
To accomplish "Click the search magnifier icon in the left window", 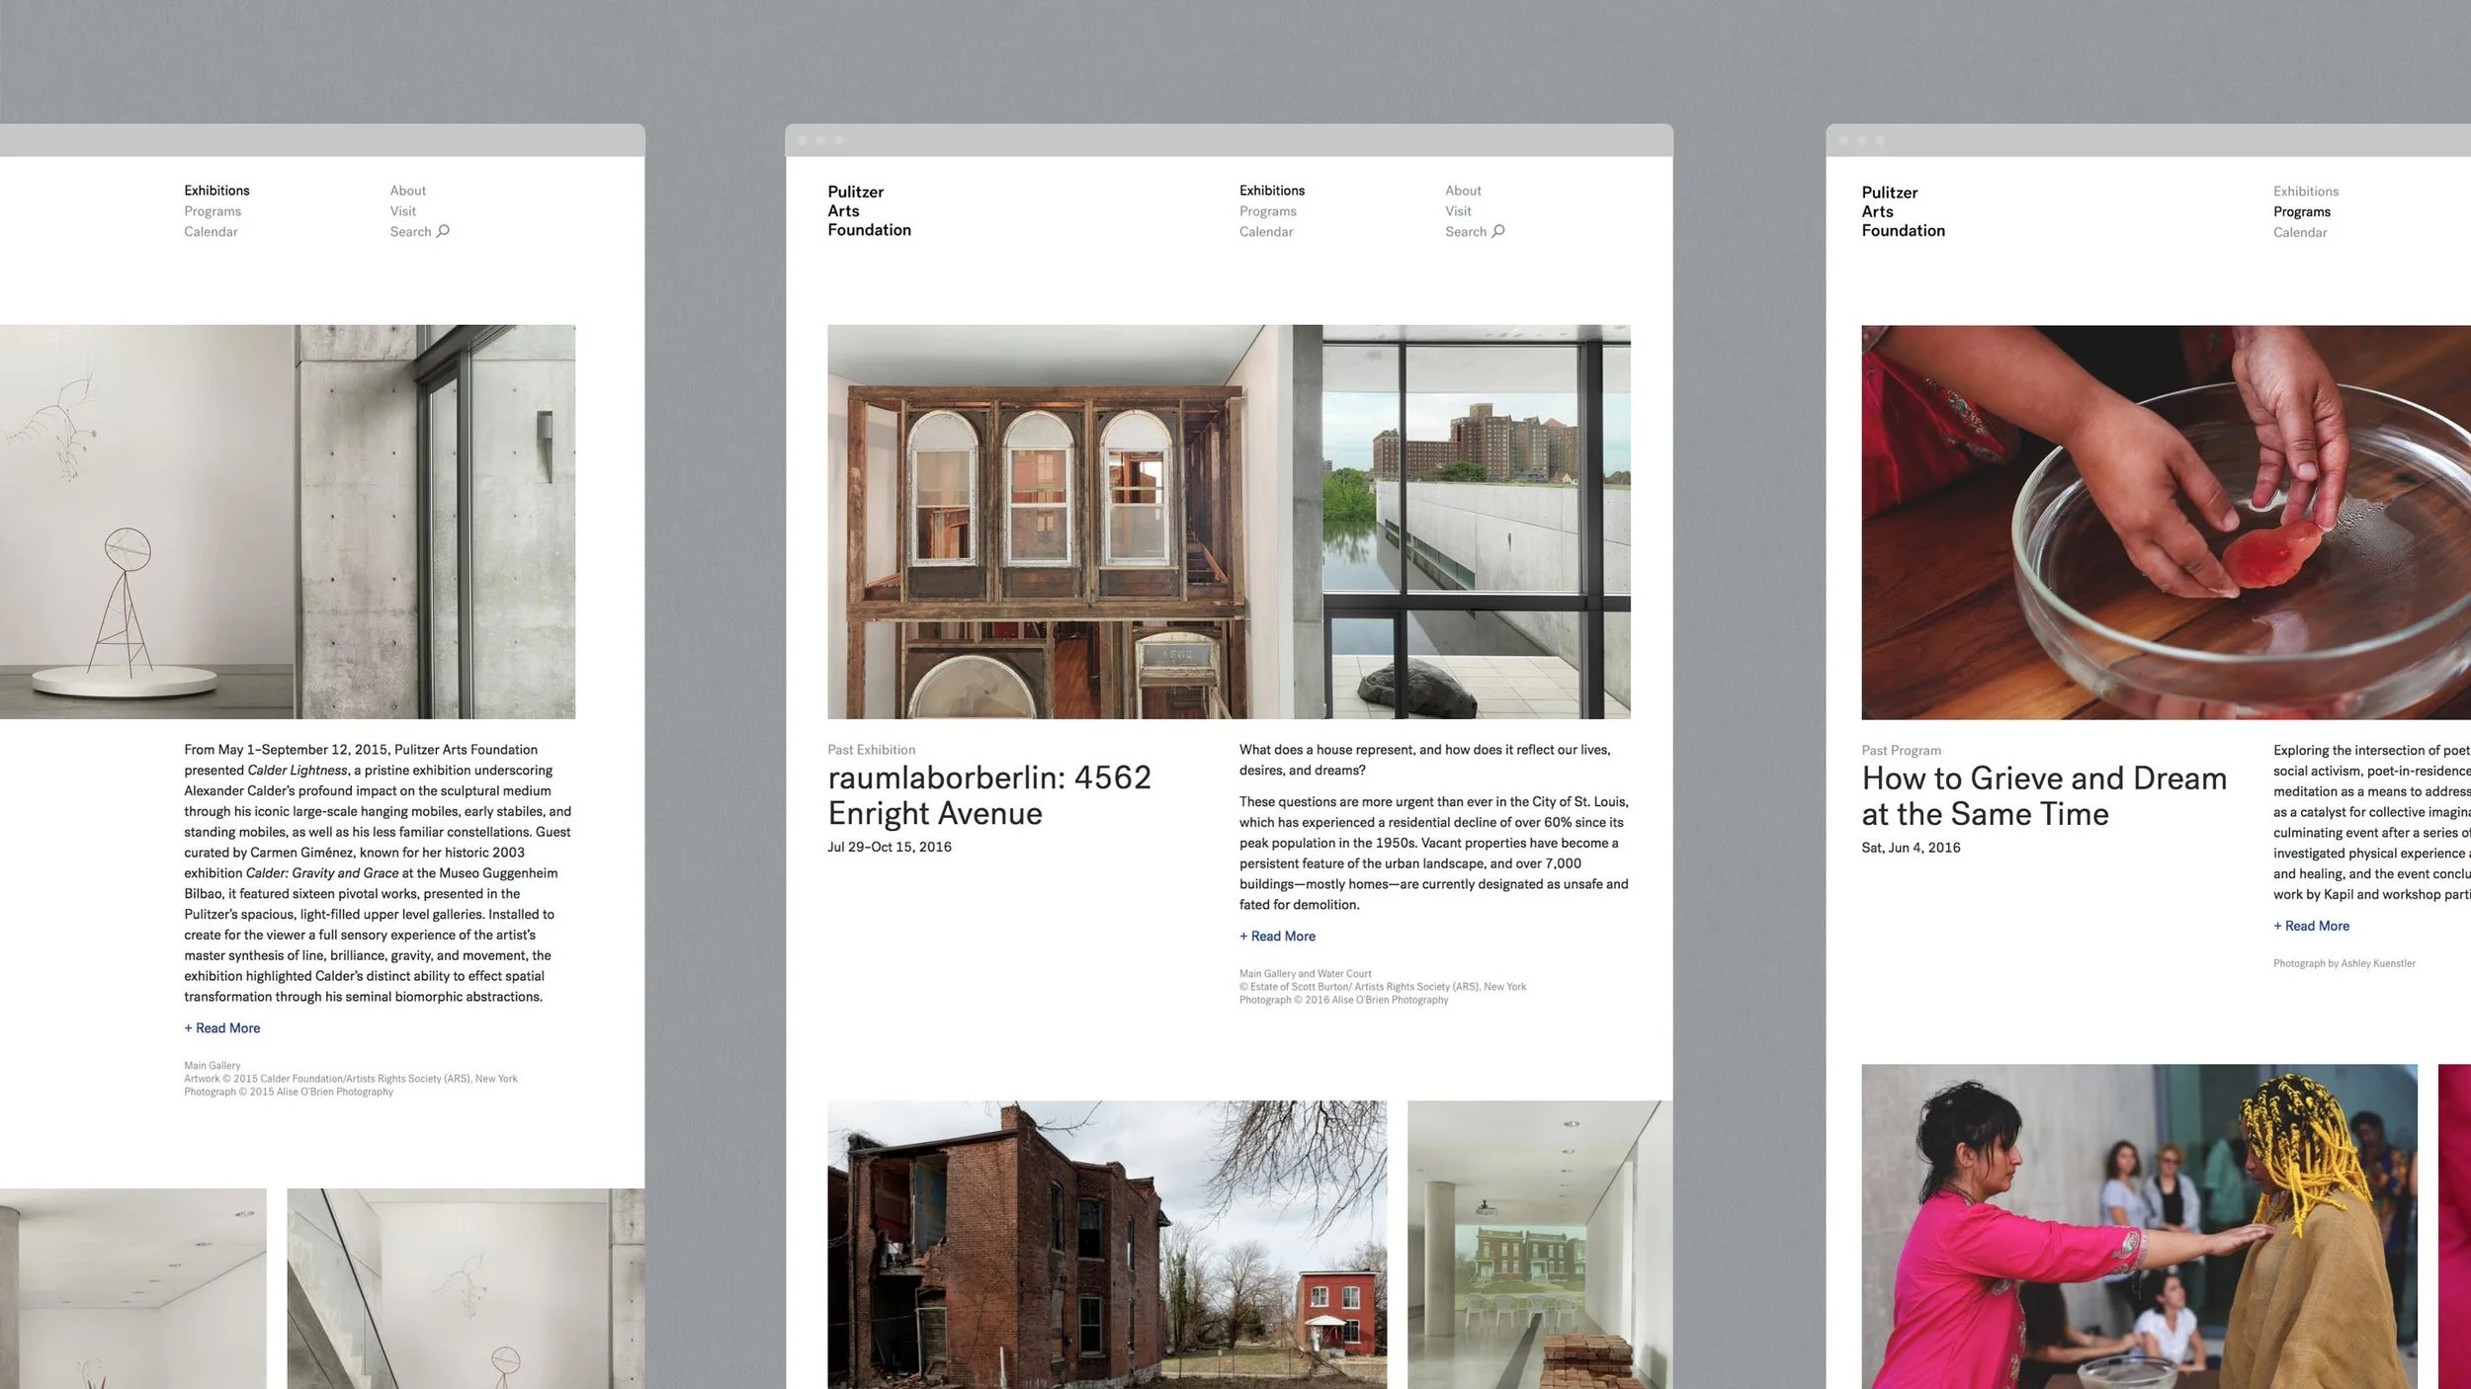I will (443, 231).
